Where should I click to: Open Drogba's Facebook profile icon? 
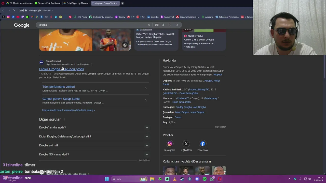203,144
